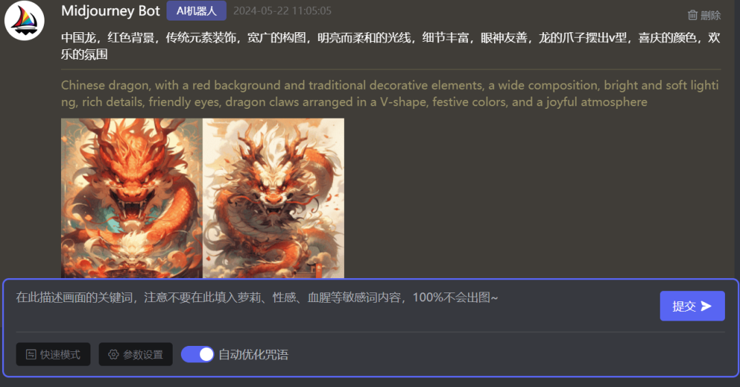Click the 自动优化咒语 label text
Image resolution: width=740 pixels, height=387 pixels.
pyautogui.click(x=254, y=354)
